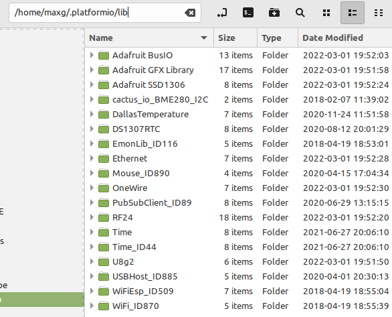This screenshot has height=317, width=392.
Task: Expand the OneWire folder
Action: pos(92,188)
